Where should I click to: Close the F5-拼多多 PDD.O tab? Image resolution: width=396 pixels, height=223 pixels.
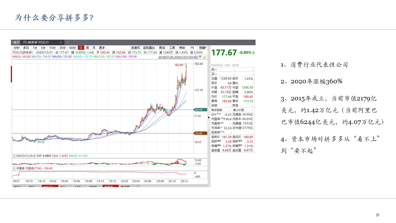pos(61,42)
